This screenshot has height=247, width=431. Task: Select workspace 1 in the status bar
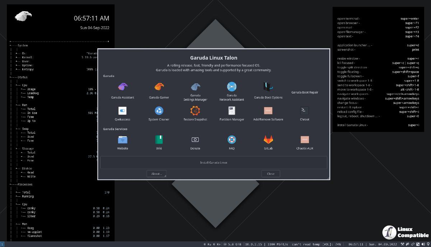coord(3,244)
